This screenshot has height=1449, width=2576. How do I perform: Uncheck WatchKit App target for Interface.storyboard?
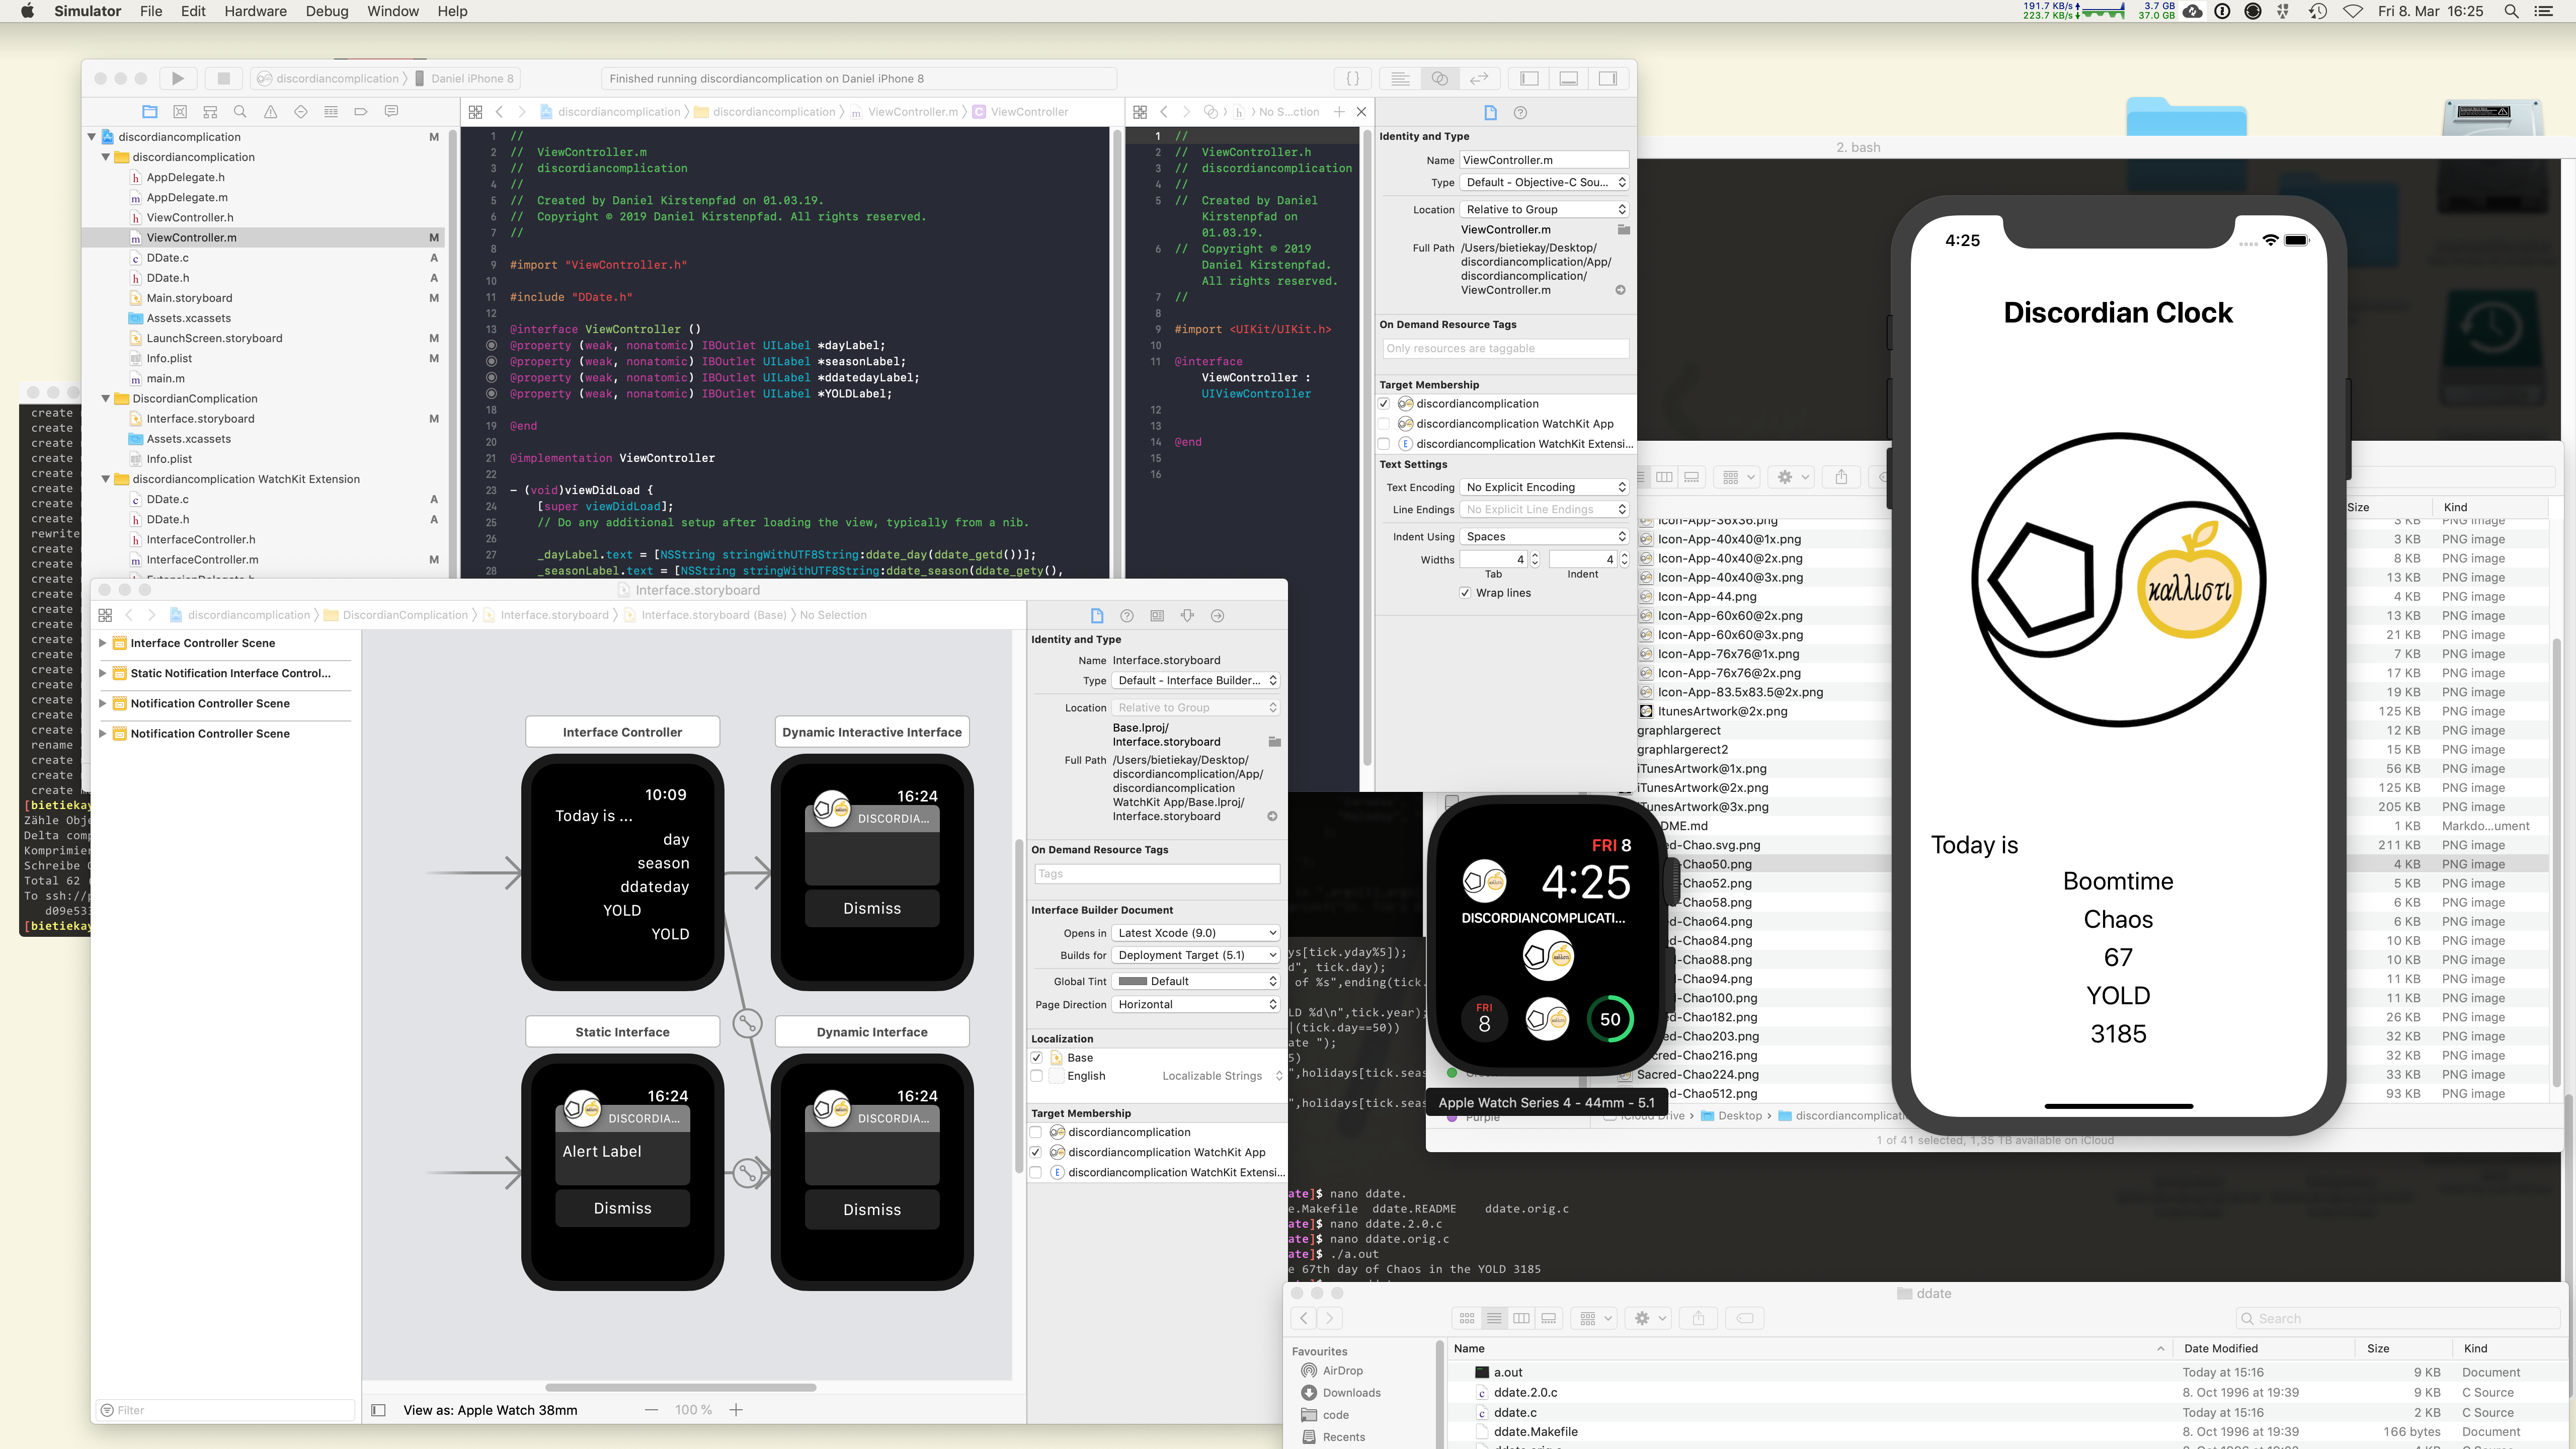(x=1037, y=1152)
